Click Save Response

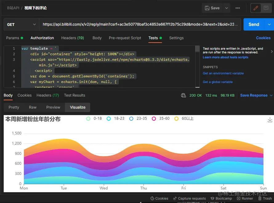(254, 95)
